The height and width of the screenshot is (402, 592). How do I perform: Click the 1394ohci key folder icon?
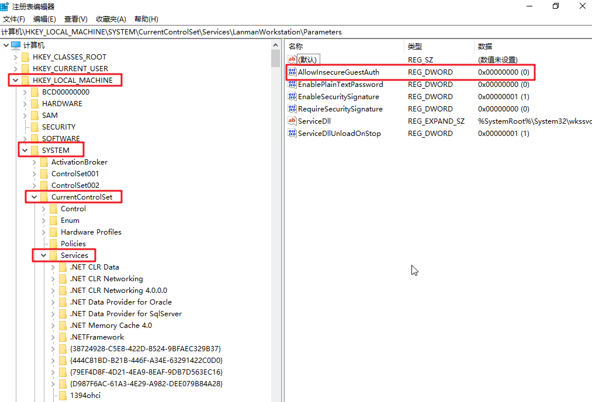(x=63, y=395)
